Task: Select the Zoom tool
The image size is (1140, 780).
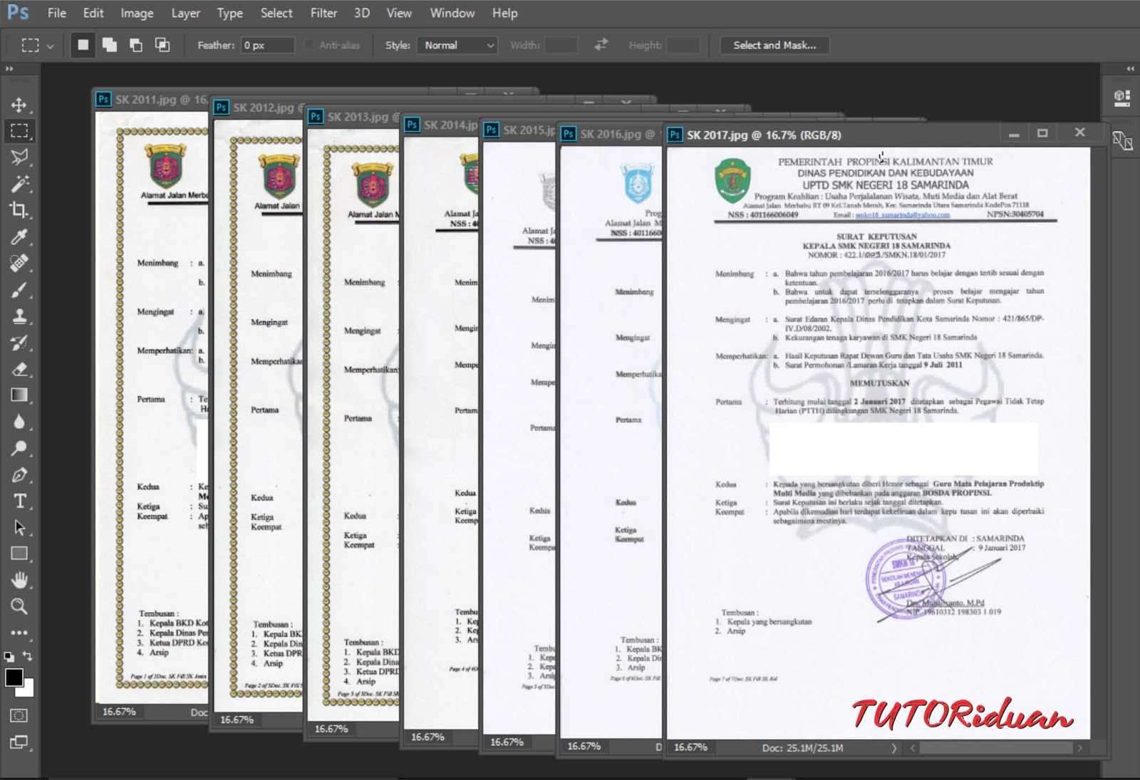Action: pos(19,607)
